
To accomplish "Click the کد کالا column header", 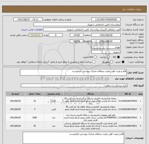I will point(128,94).
